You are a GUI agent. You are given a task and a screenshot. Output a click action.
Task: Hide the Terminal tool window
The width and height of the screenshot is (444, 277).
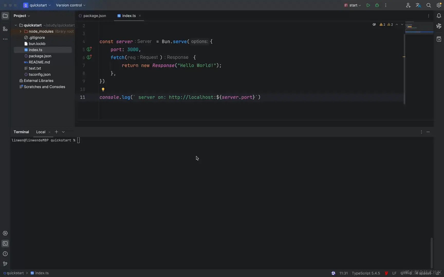428,132
